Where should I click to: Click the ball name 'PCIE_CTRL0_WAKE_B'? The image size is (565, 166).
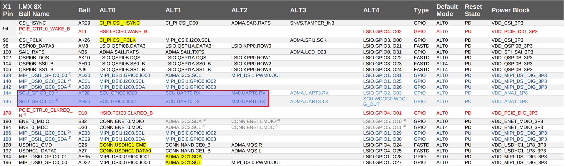[x=44, y=29]
